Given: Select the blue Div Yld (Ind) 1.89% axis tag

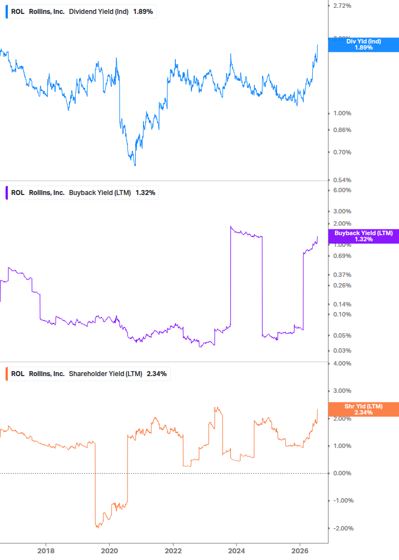Looking at the screenshot, I should (364, 45).
